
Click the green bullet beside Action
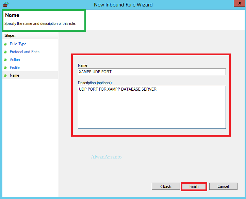5,60
